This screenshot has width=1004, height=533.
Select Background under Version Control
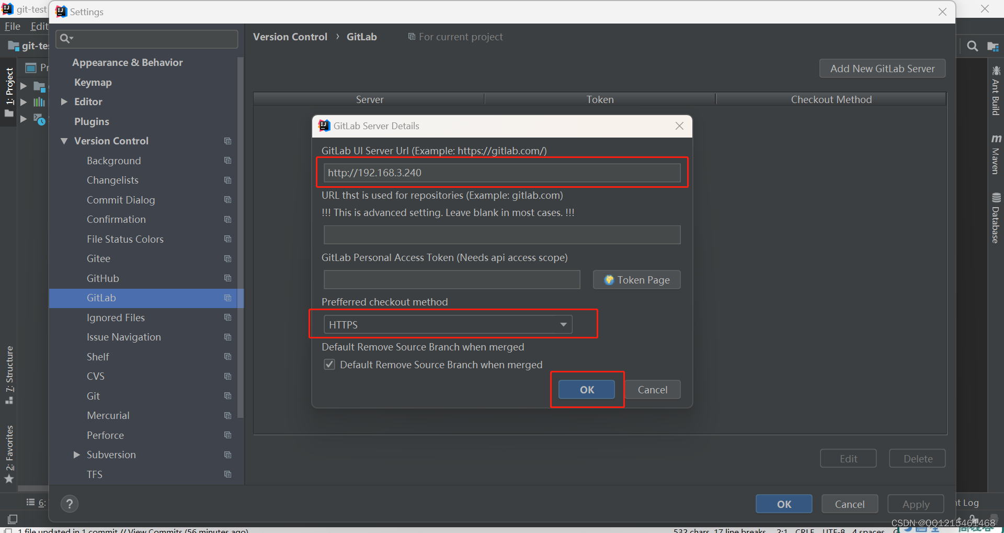114,161
